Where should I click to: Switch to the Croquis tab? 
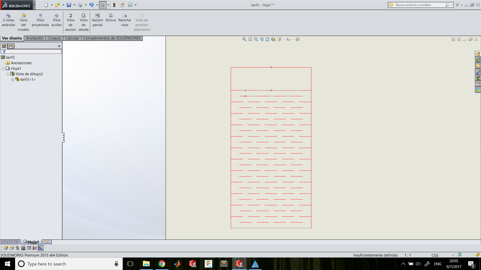pyautogui.click(x=54, y=38)
